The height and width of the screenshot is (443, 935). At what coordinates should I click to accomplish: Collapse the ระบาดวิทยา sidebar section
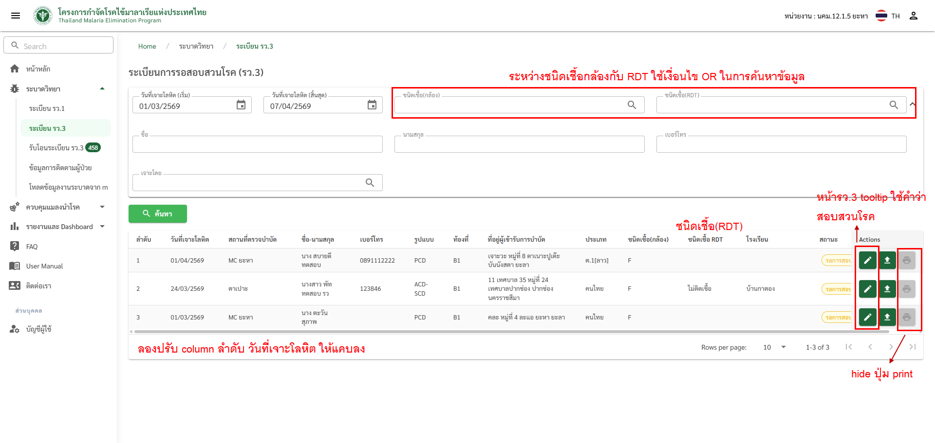[x=102, y=89]
